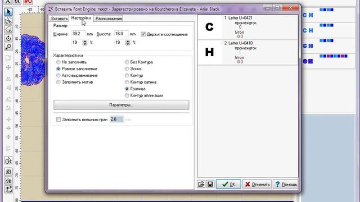Decrease width percent with the down spinner arrow

pos(85,44)
